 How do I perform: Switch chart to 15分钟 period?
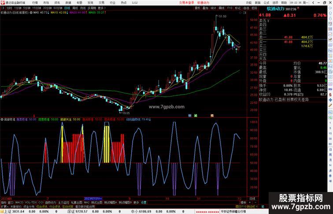(37, 8)
